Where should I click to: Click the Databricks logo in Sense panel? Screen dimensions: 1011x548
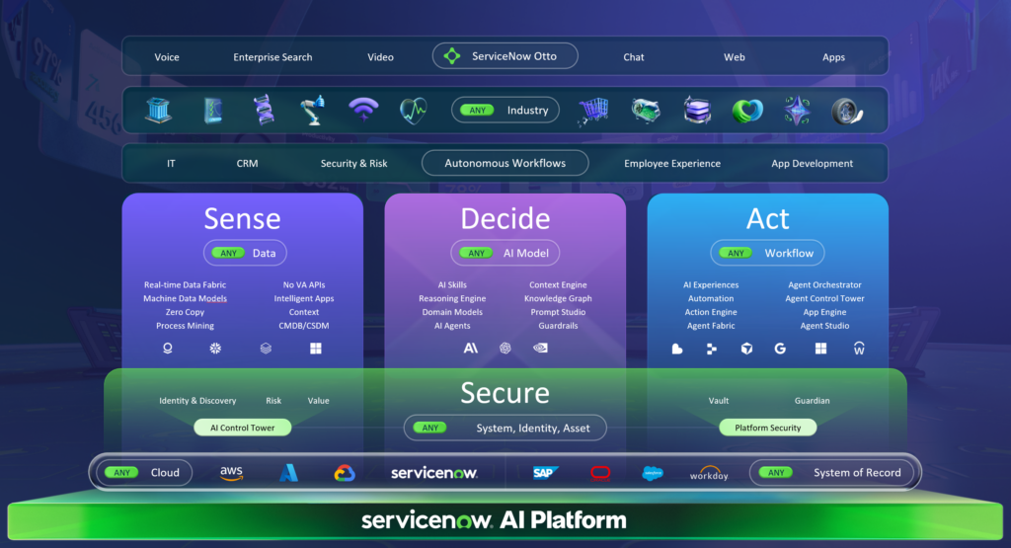click(x=266, y=349)
